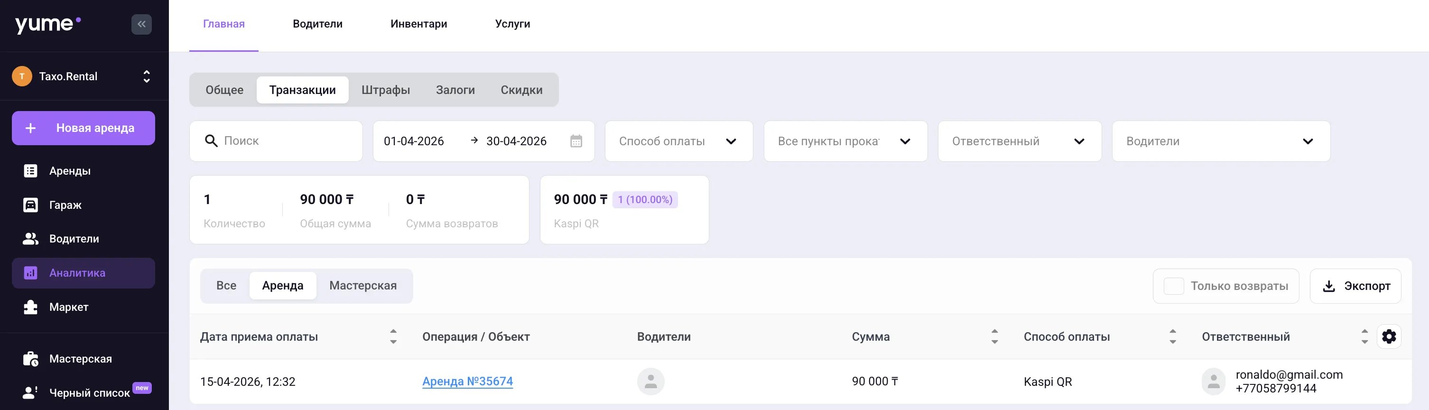Sort by Дата приема оплаты
1429x410 pixels.
point(393,336)
